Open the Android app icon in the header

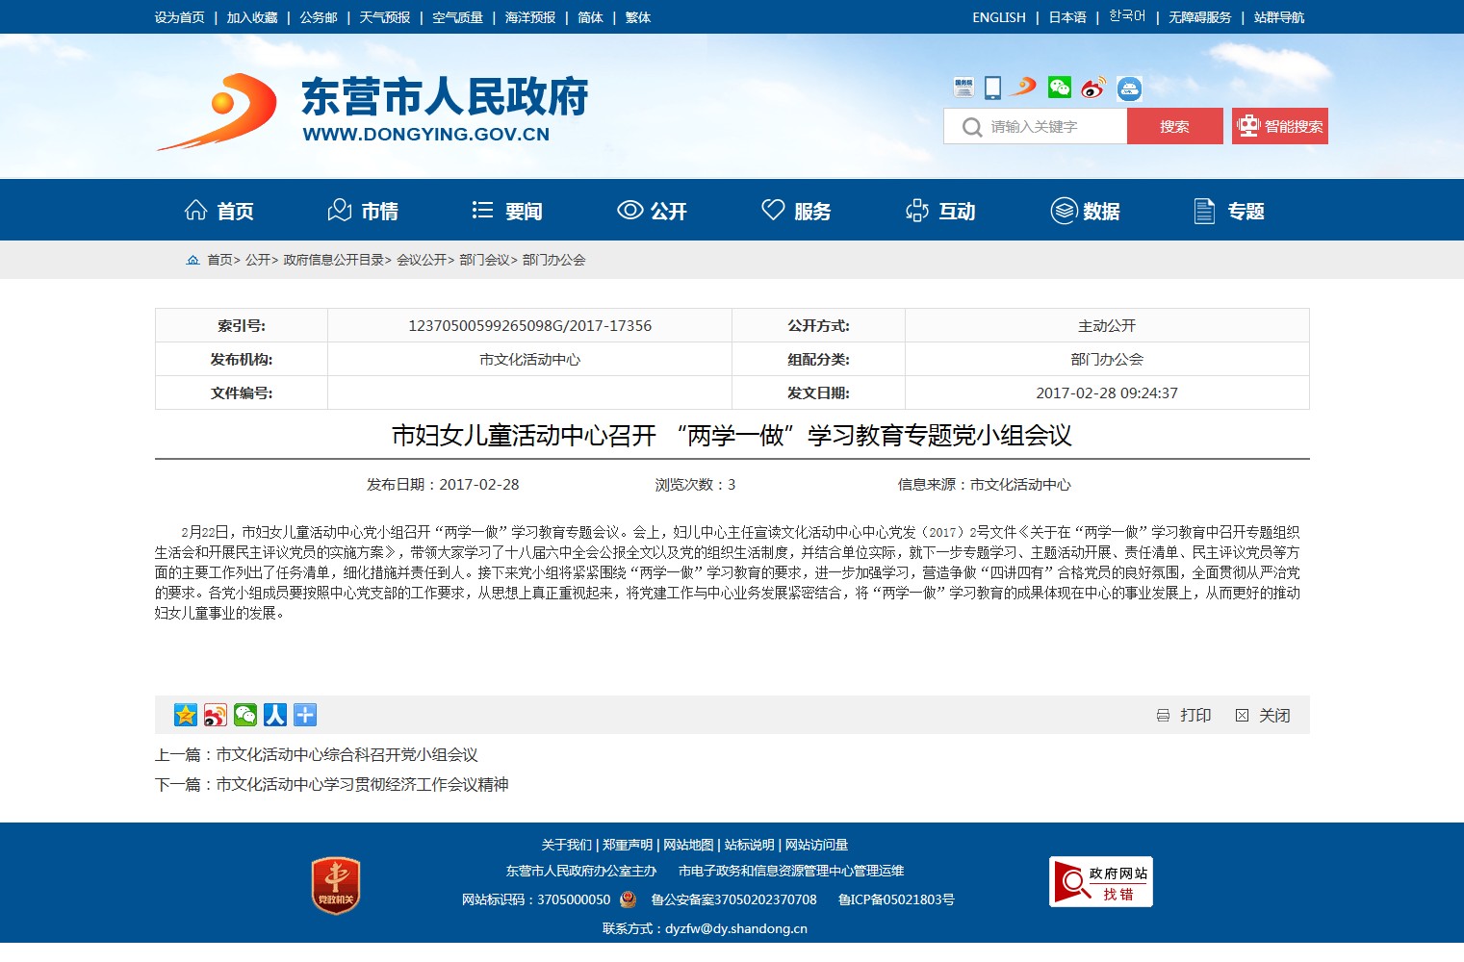coord(1129,89)
